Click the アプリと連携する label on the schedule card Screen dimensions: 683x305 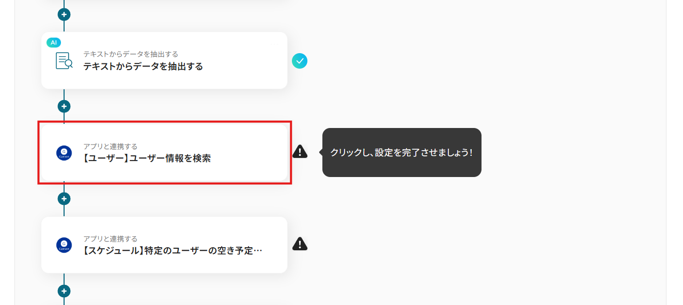point(111,239)
